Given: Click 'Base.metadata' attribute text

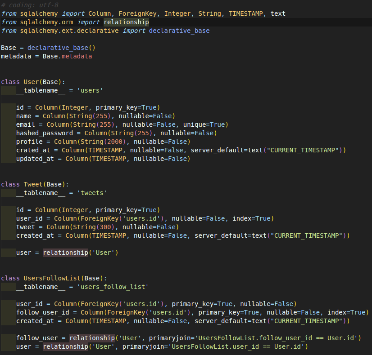Looking at the screenshot, I should coord(67,56).
